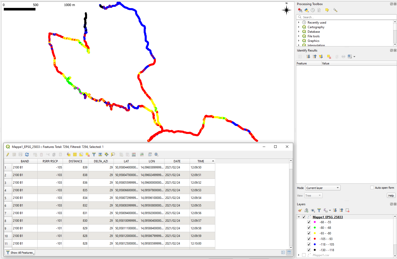Click Help button in Identify Results
This screenshot has height=259, width=397.
(391, 195)
